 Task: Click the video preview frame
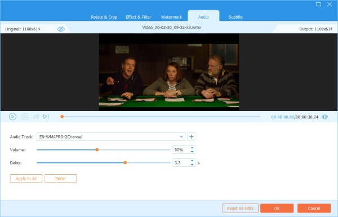pyautogui.click(x=169, y=72)
